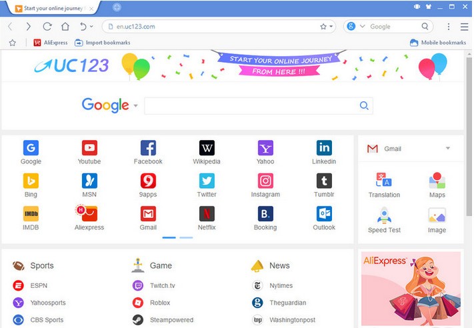Image resolution: width=474 pixels, height=328 pixels.
Task: Click the UC123 logo
Action: [x=71, y=65]
